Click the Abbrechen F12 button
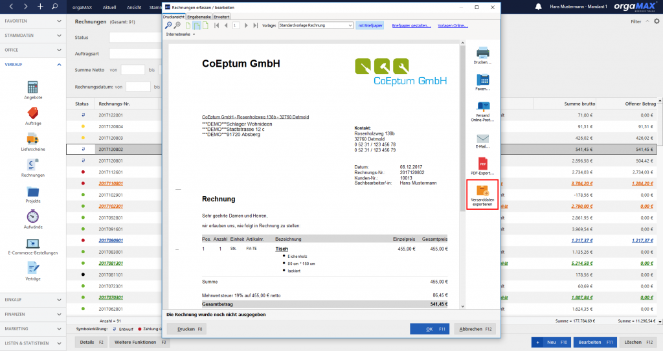Screen dimensions: 663x351 [x=475, y=329]
